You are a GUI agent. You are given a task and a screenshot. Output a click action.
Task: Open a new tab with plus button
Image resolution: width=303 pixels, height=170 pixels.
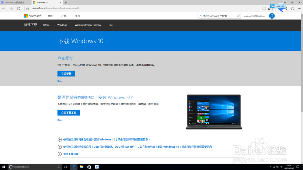(x=66, y=2)
